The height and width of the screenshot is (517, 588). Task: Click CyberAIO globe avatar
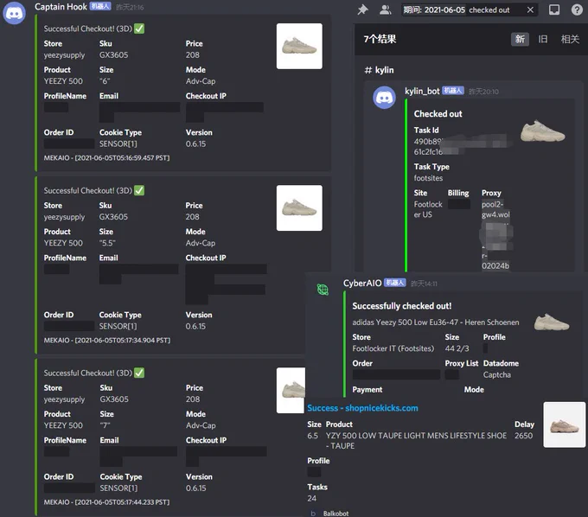coord(323,290)
